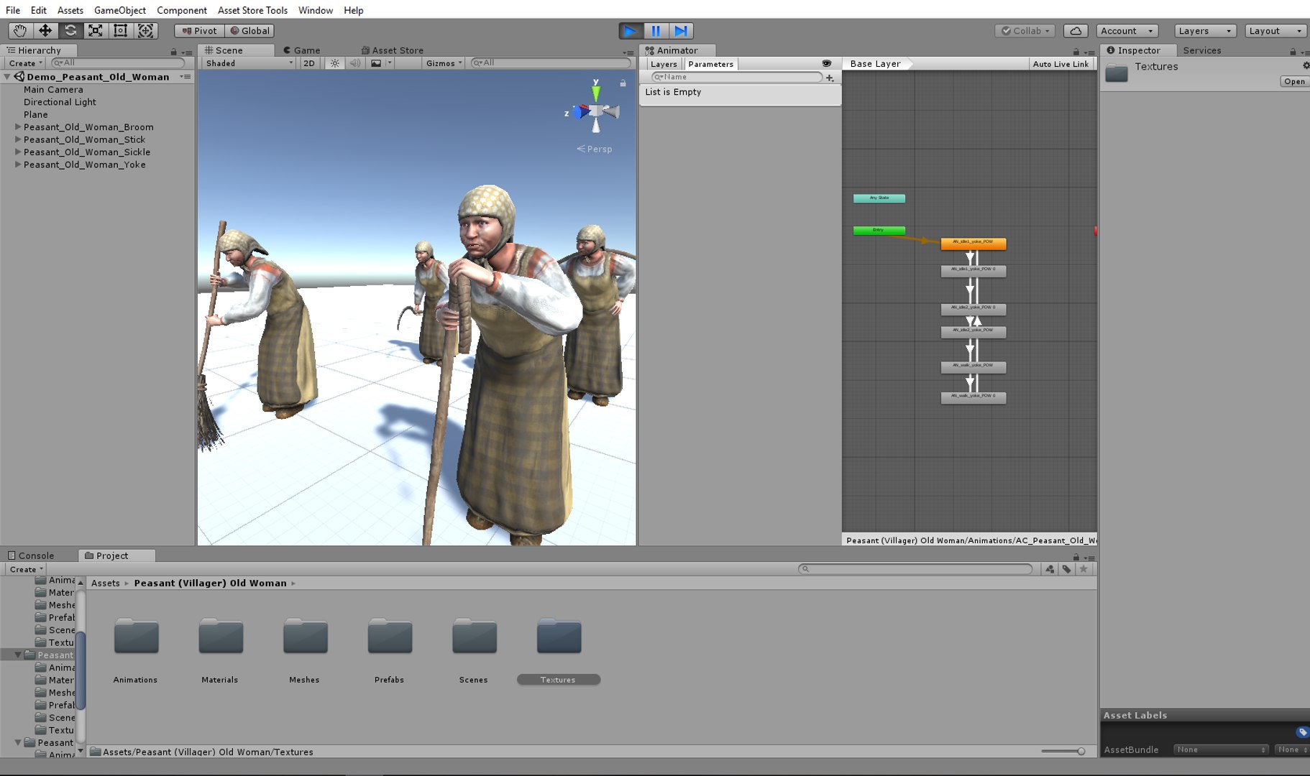Image resolution: width=1310 pixels, height=776 pixels.
Task: Add Animator parameter plus icon
Action: coord(830,78)
